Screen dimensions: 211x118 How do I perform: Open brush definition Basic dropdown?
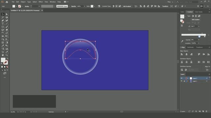tap(69, 6)
